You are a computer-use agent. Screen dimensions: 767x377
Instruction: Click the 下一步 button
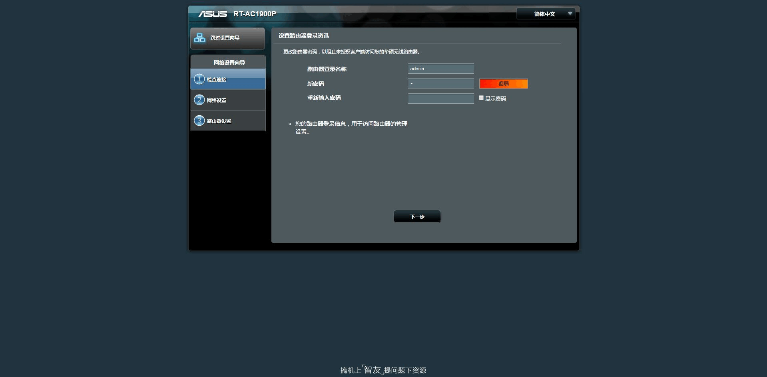coord(417,217)
